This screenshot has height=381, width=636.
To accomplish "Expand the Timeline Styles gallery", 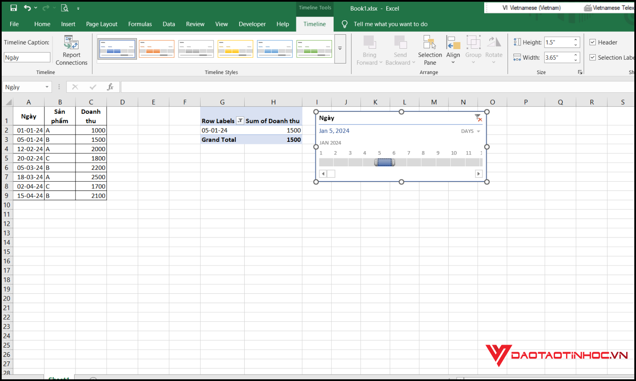I will (340, 48).
